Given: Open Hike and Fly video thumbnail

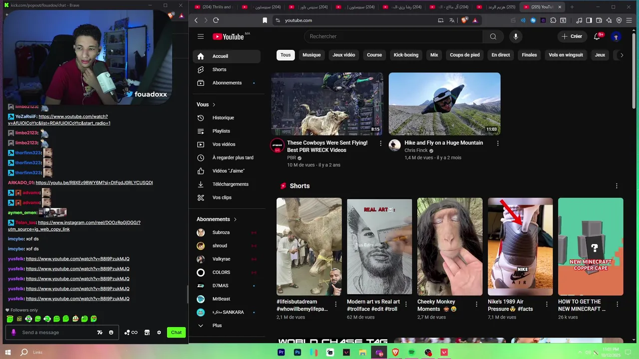Looking at the screenshot, I should click(445, 104).
